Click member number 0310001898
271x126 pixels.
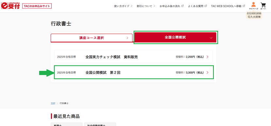pos(254,13)
